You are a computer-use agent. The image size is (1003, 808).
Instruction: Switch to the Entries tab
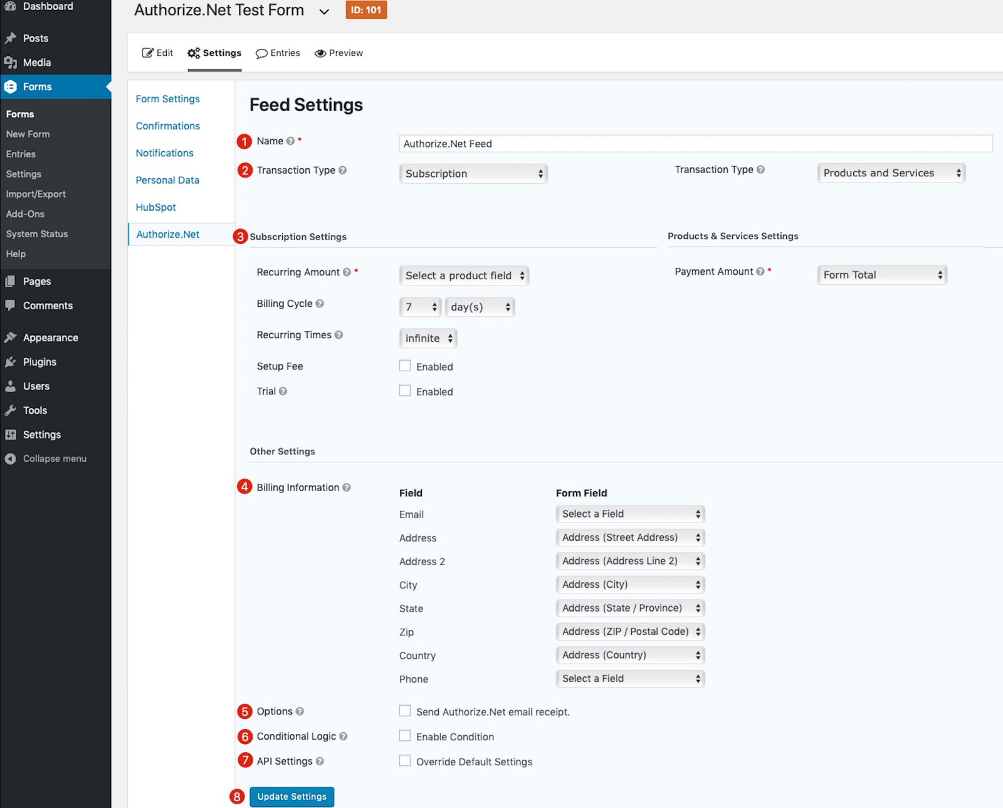click(x=278, y=53)
